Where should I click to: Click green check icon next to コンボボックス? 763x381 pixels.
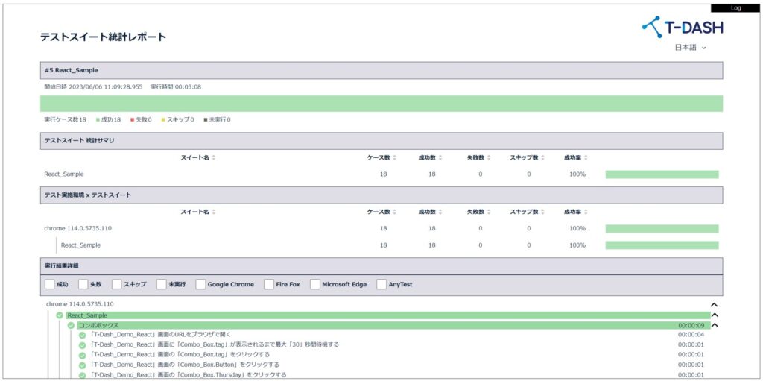tap(72, 325)
